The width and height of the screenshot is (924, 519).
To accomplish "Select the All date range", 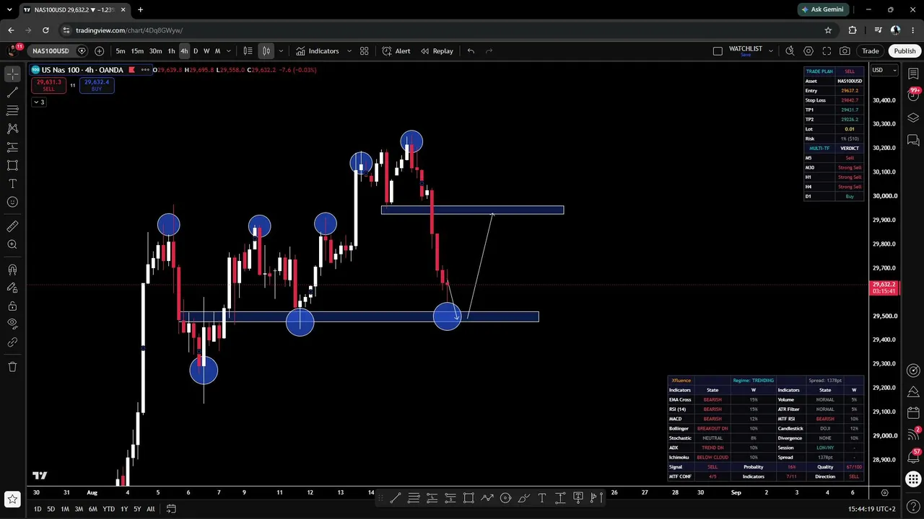I will tap(150, 509).
